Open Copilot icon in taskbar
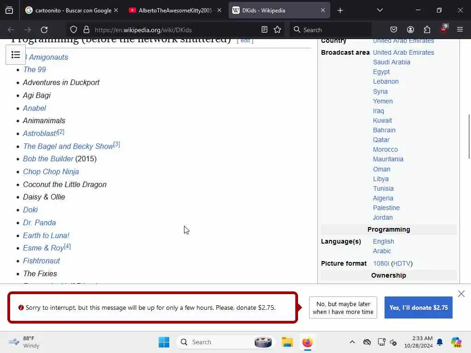Image resolution: width=471 pixels, height=353 pixels. [x=456, y=342]
